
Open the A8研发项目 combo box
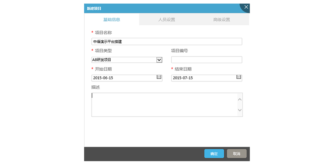click(x=127, y=60)
